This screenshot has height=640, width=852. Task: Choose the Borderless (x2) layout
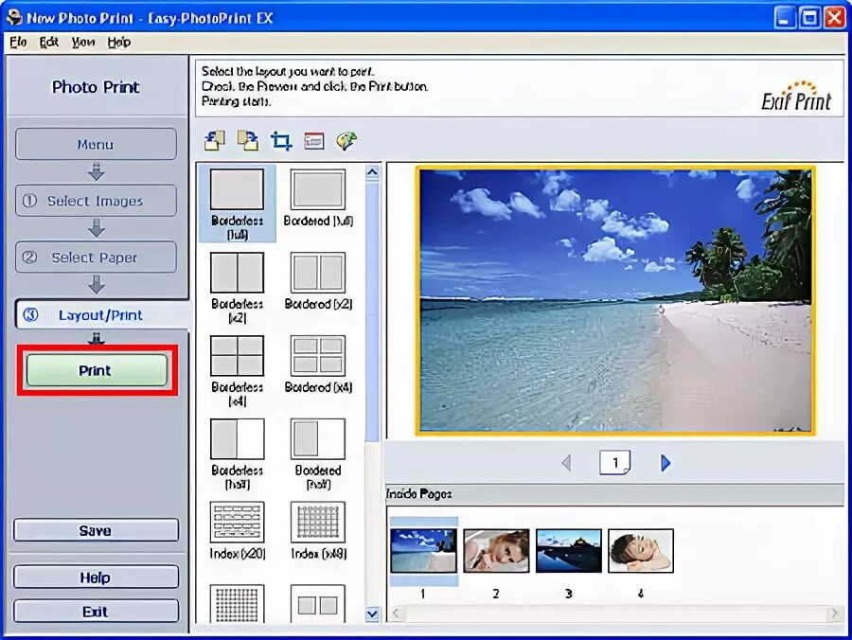pos(237,288)
